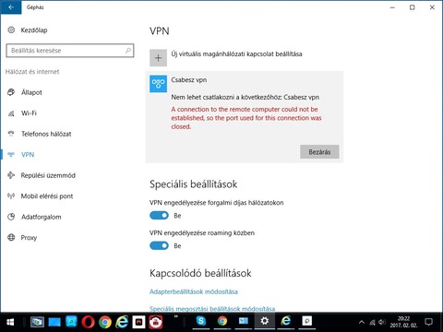Click the Beállítás keresése search field
Viewport: 443px width, 332px height.
click(70, 51)
